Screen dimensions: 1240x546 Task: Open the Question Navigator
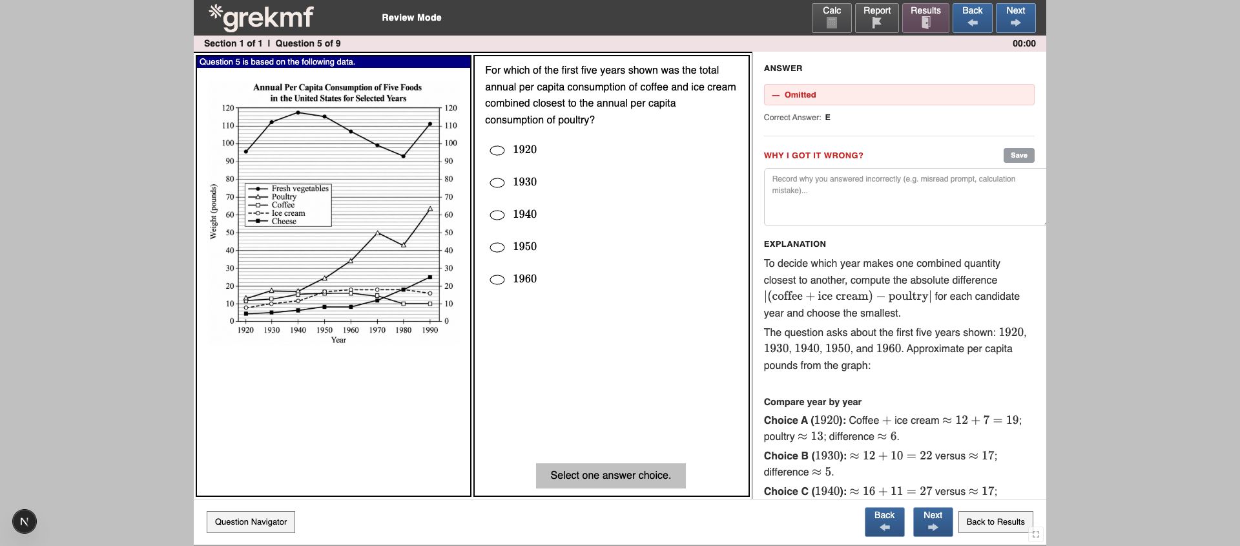tap(251, 522)
